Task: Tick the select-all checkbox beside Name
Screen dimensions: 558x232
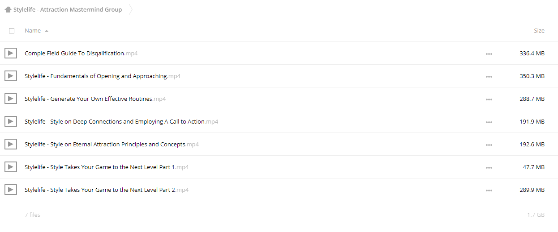Action: point(12,31)
